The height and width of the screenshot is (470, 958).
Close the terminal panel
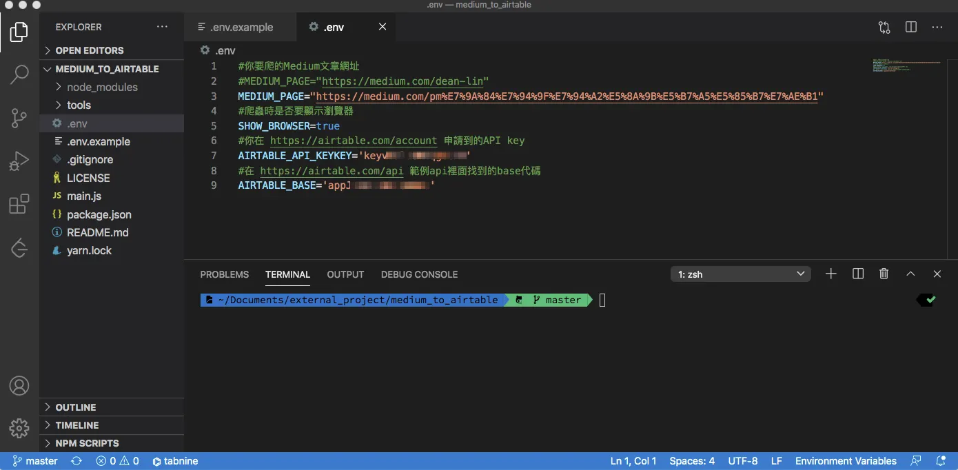click(937, 274)
